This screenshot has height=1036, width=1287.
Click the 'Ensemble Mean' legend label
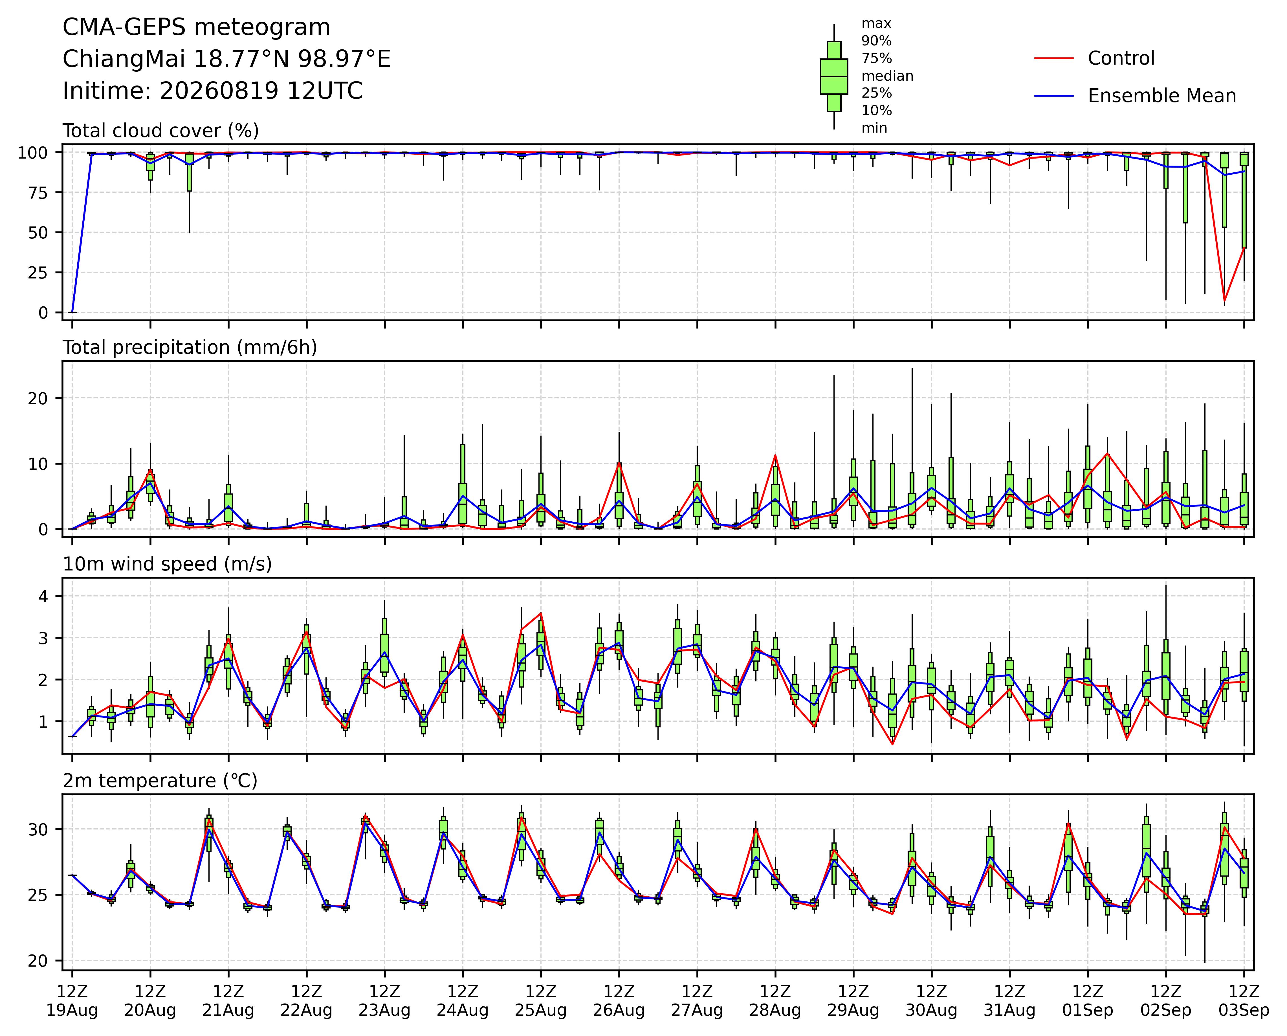coord(1162,96)
